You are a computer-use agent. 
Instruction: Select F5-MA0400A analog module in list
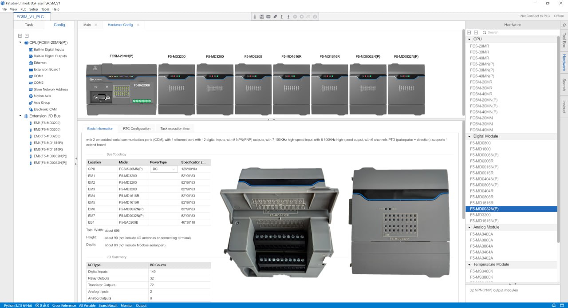[481, 234]
